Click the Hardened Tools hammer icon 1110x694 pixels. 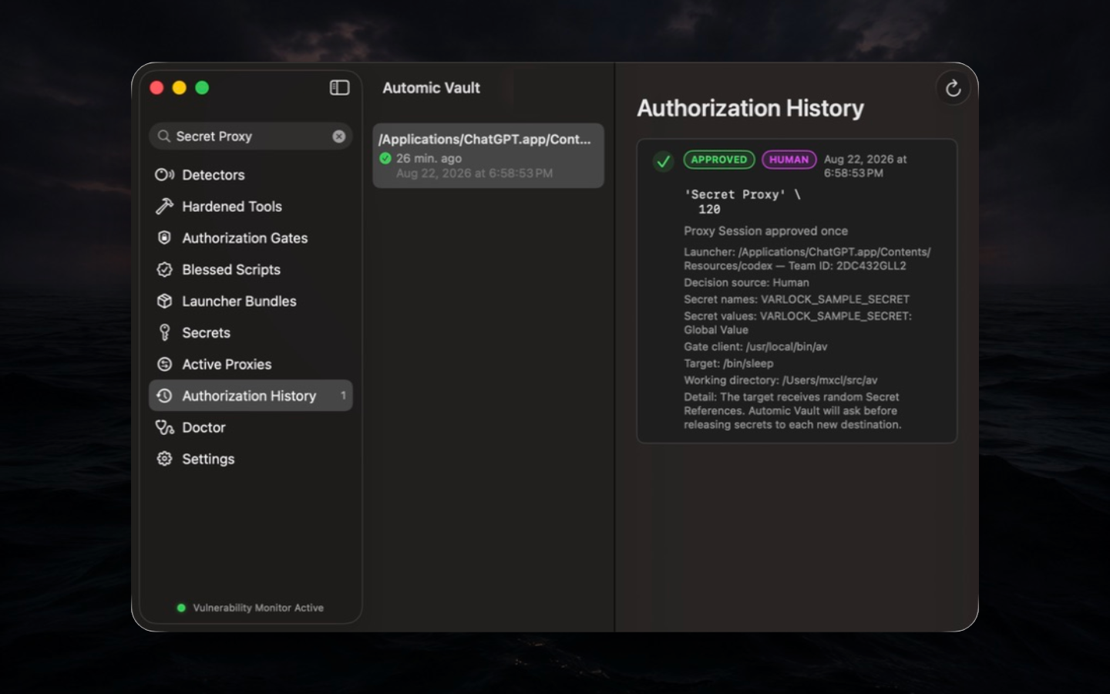(164, 207)
